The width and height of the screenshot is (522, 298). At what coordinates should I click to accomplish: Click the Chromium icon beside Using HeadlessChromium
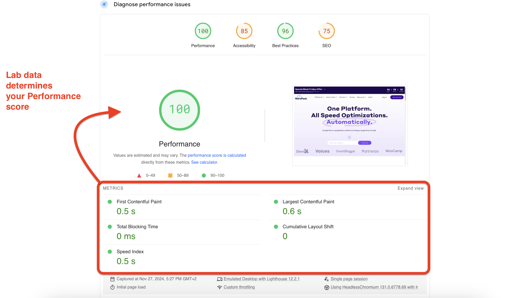tap(327, 287)
